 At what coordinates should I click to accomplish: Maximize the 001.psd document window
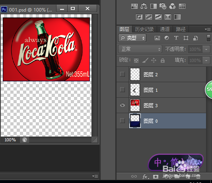tap(73, 9)
